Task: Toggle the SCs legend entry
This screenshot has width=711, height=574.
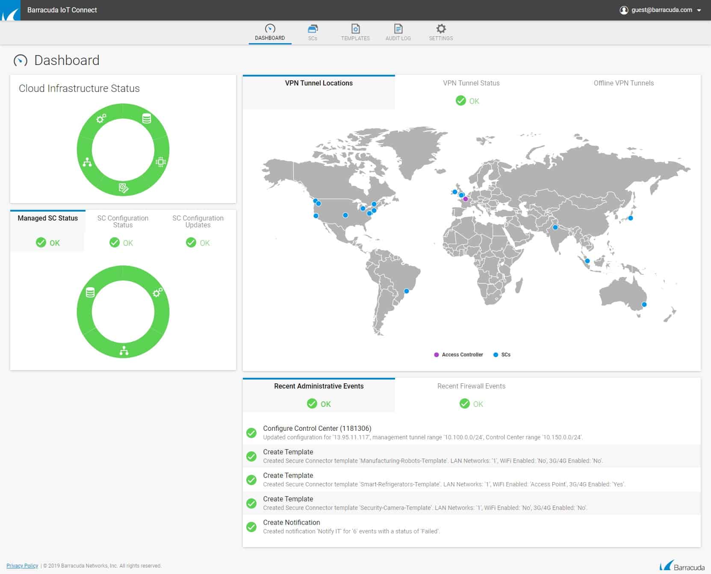Action: (x=502, y=355)
